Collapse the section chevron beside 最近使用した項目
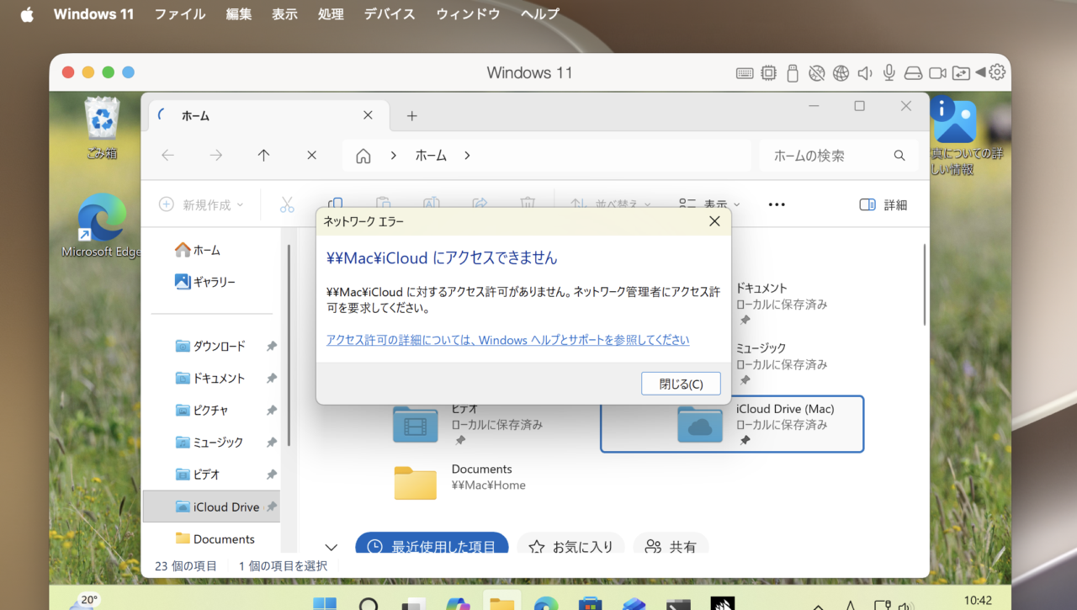Viewport: 1077px width, 610px height. pyautogui.click(x=332, y=547)
